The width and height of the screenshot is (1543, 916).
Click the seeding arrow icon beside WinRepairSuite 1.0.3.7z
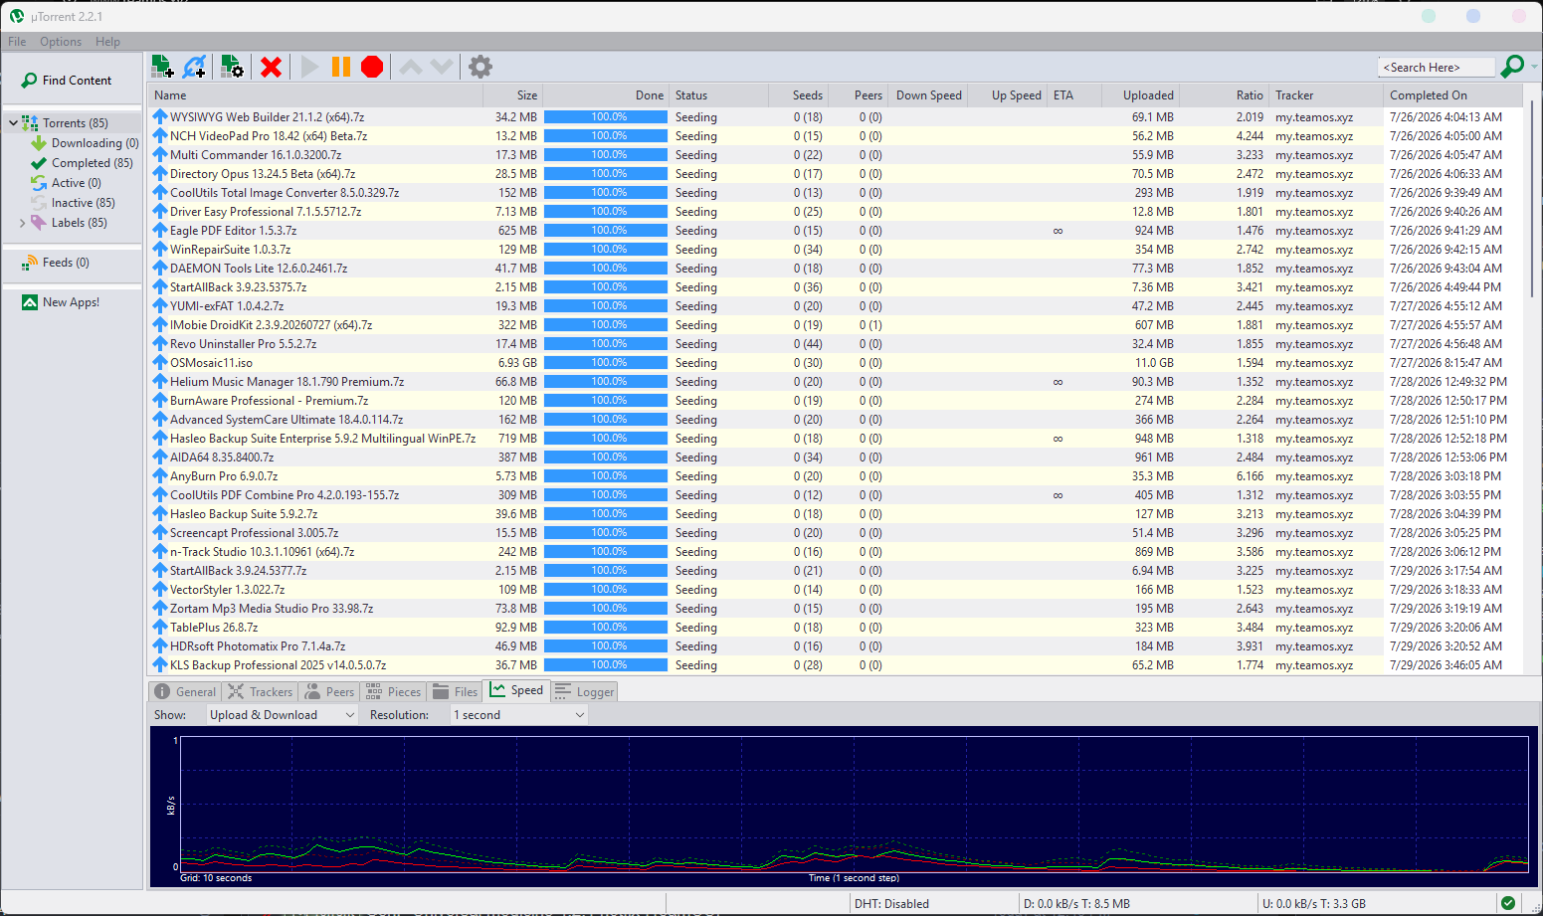(159, 250)
